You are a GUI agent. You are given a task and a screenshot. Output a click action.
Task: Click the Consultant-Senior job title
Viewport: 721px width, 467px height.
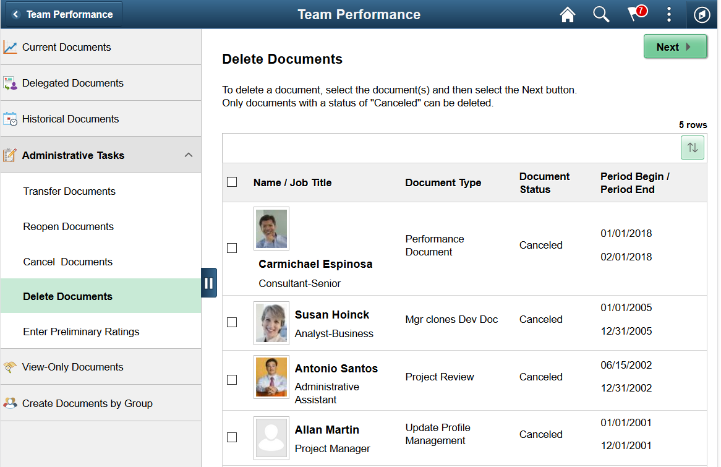[x=299, y=283]
